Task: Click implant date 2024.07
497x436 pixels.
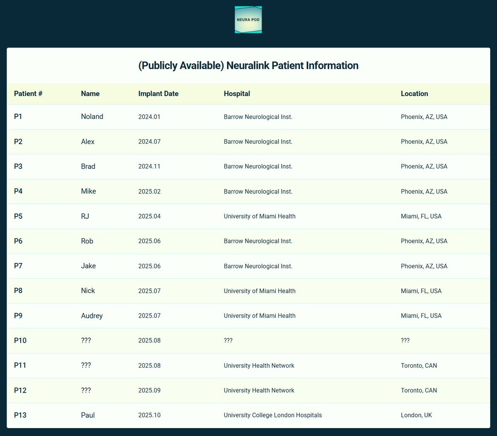Action: 150,142
